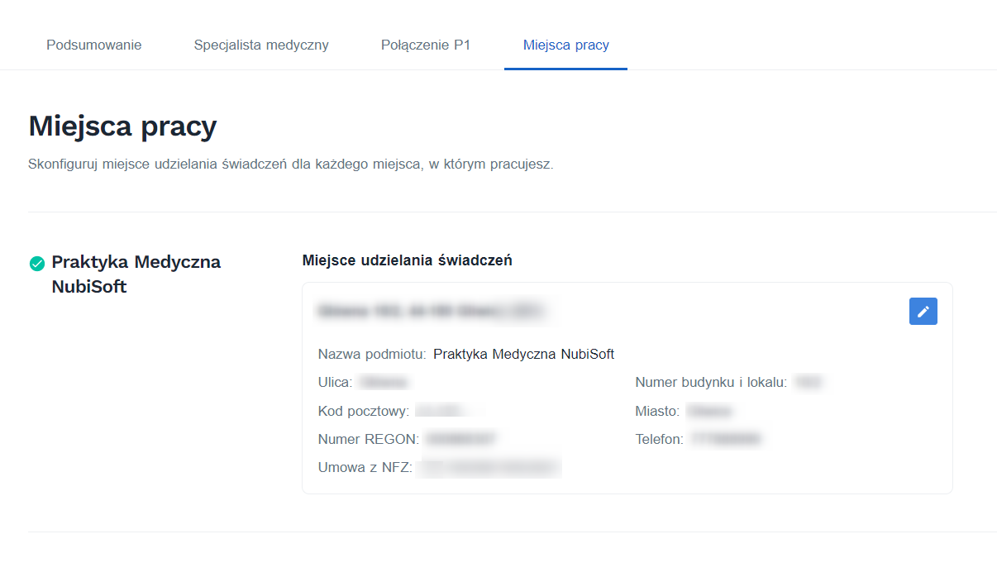The height and width of the screenshot is (577, 997).
Task: Click the Numer REGON field value
Action: click(x=463, y=438)
